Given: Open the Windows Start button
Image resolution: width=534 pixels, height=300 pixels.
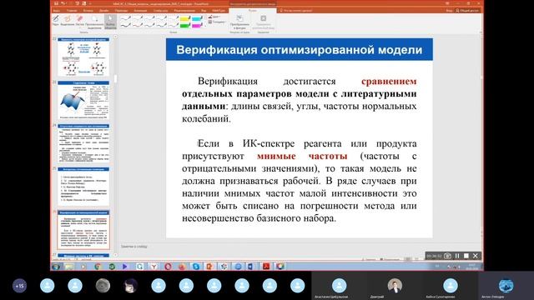Looking at the screenshot, I should [x=56, y=267].
